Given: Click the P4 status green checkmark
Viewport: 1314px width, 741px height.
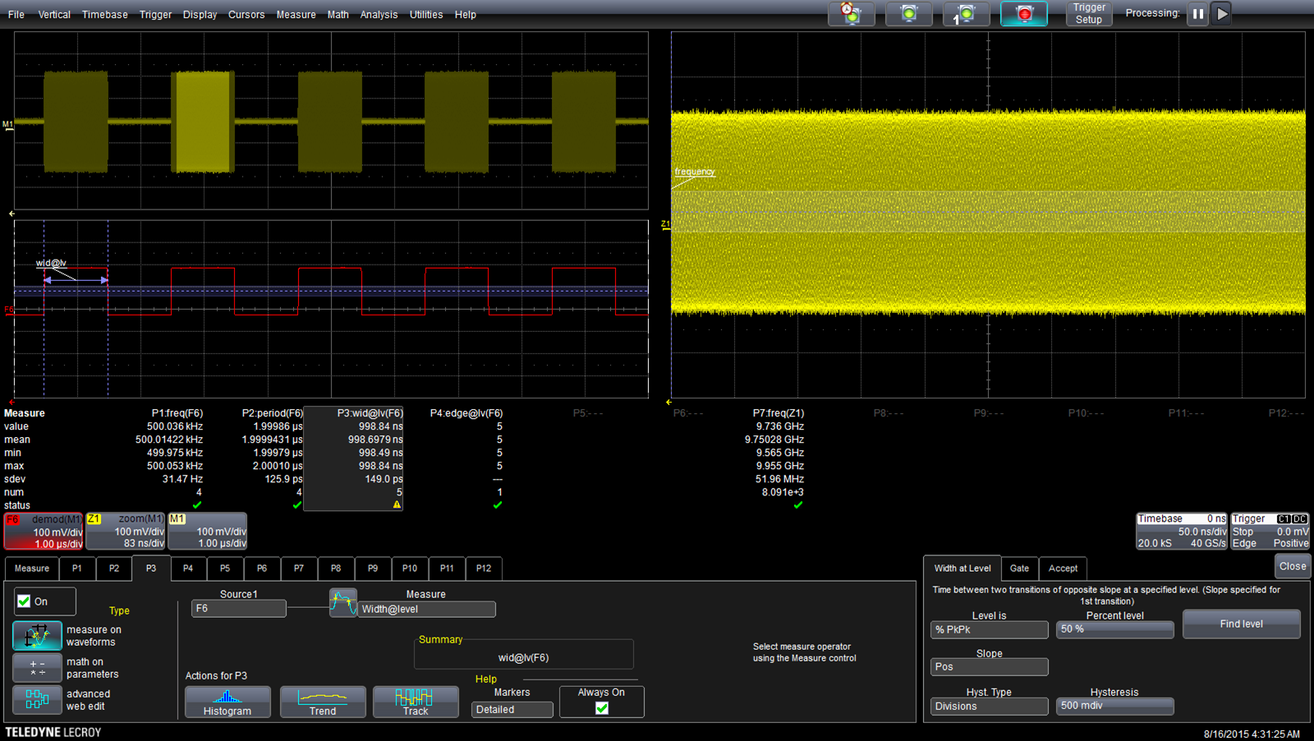Looking at the screenshot, I should 498,505.
